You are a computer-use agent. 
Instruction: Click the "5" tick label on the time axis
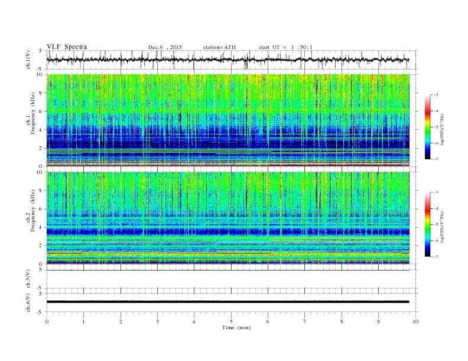click(231, 321)
